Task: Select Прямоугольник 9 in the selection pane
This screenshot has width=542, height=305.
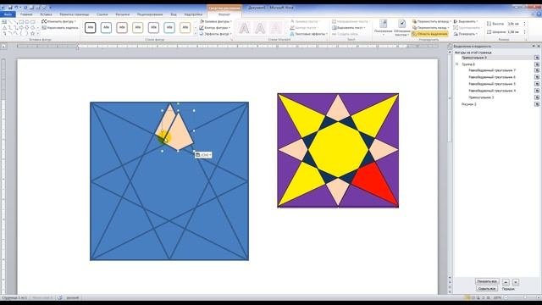Action: pyautogui.click(x=494, y=58)
